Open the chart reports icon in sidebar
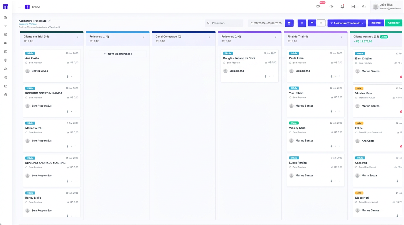 point(6,86)
